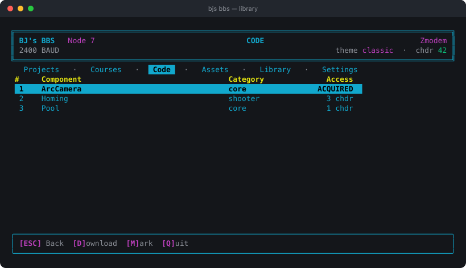Click the 'classic' theme value
Screen dimensions: 466x268
(x=378, y=51)
